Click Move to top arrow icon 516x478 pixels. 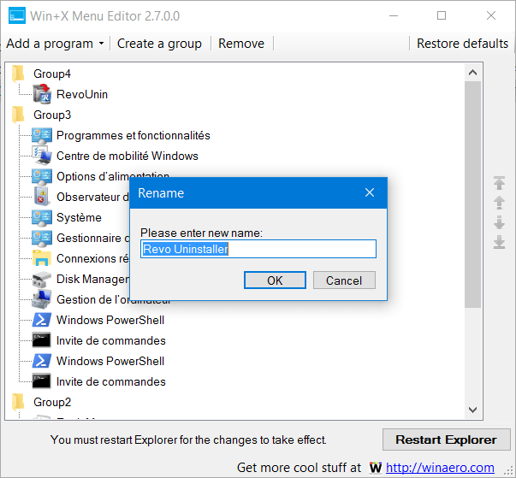click(499, 183)
